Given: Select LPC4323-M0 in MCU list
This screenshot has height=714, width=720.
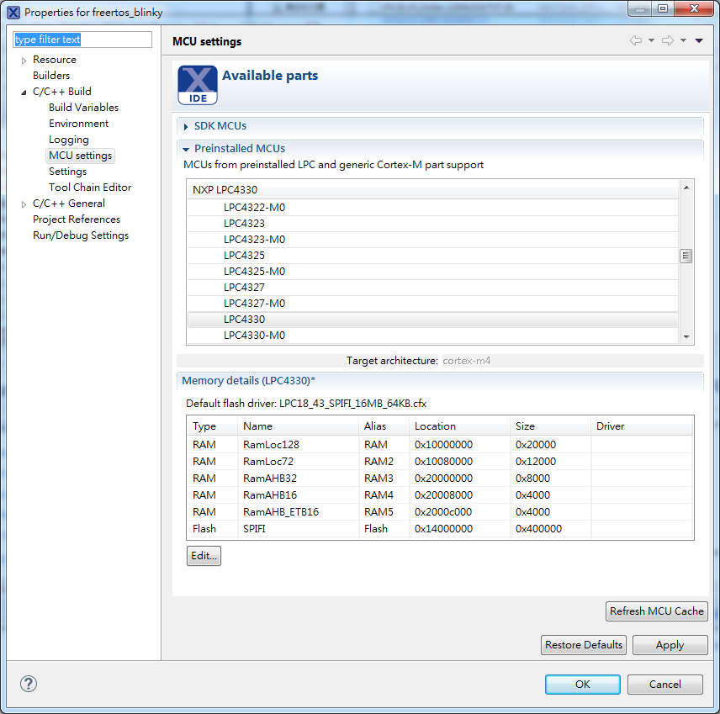Looking at the screenshot, I should point(432,240).
